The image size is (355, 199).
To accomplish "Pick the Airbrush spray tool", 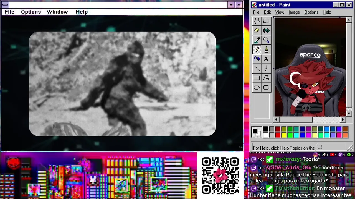I will (x=257, y=59).
